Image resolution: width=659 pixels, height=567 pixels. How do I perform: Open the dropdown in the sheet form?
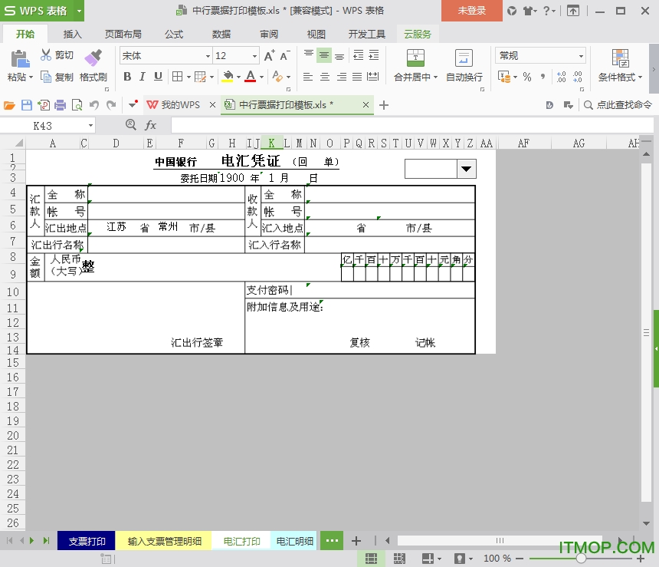click(x=466, y=169)
